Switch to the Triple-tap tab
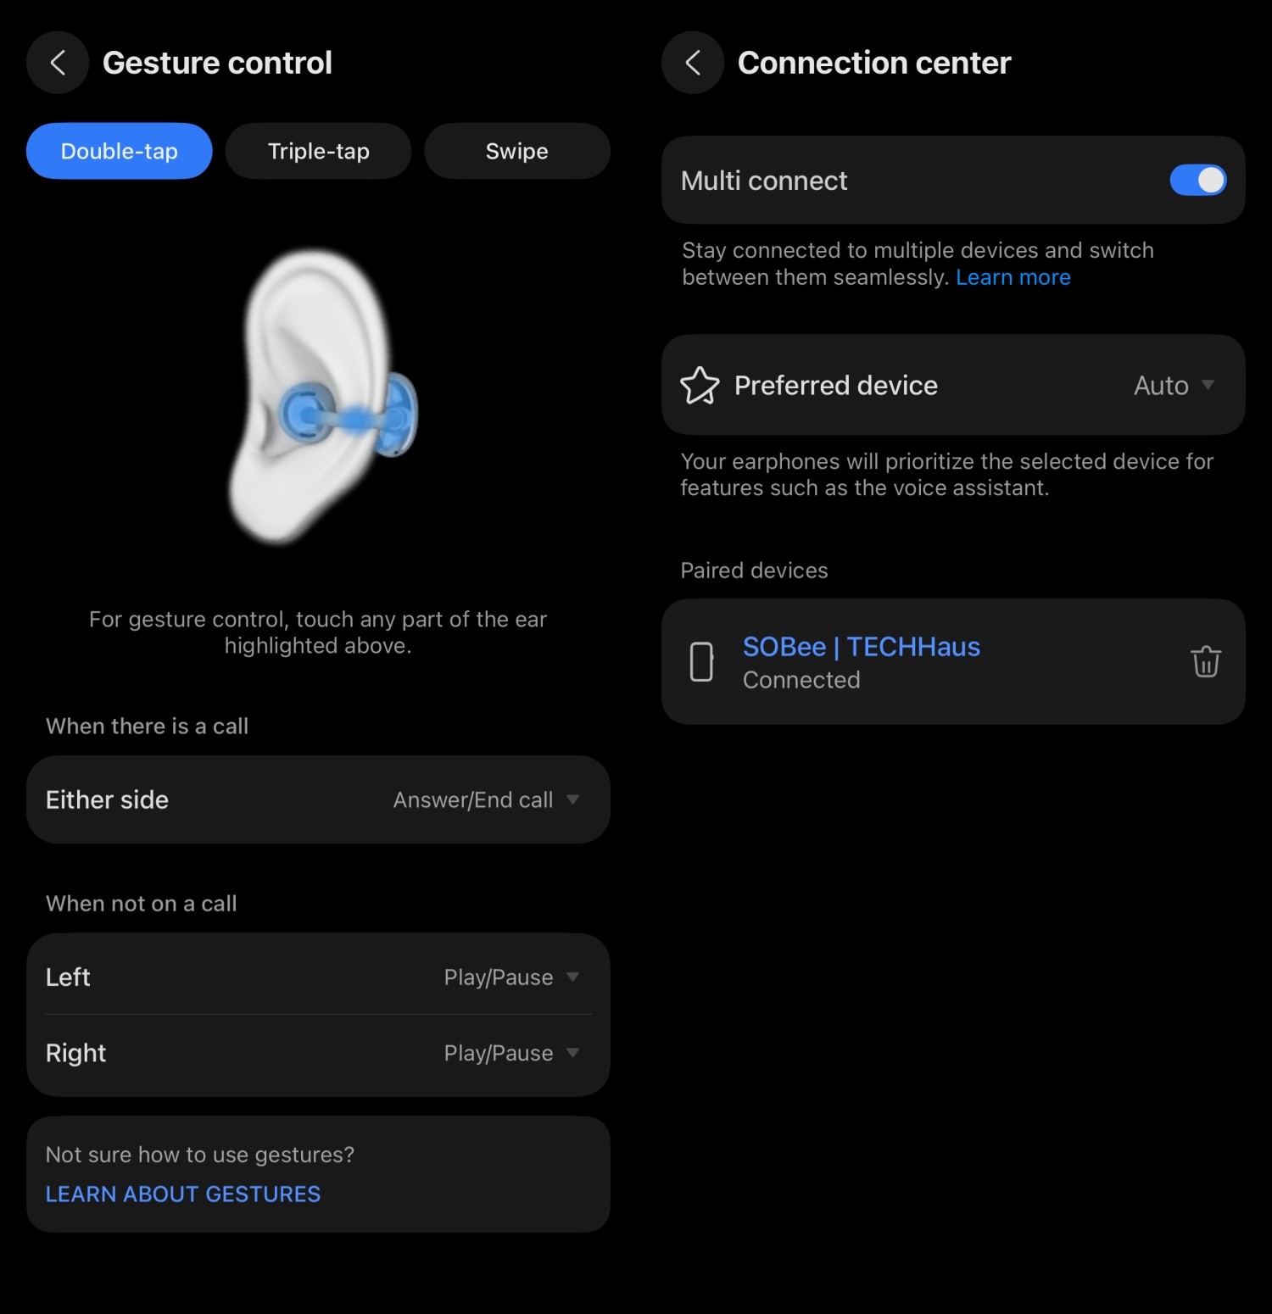The width and height of the screenshot is (1272, 1314). [x=318, y=151]
